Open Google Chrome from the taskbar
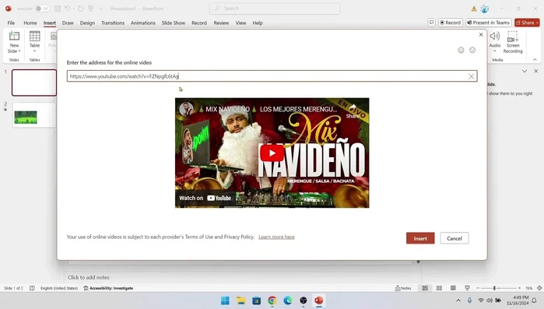The image size is (544, 309). pyautogui.click(x=272, y=300)
